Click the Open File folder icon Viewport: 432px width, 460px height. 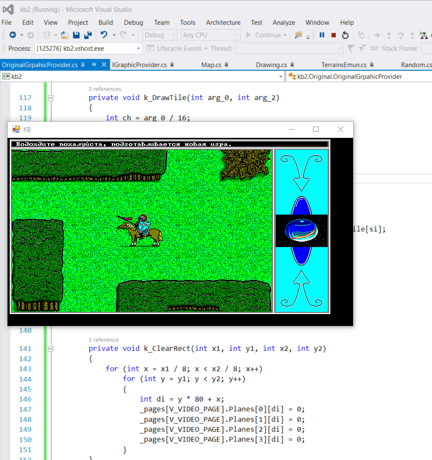(64, 35)
